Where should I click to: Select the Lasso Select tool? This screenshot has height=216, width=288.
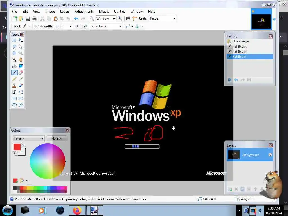click(14, 47)
